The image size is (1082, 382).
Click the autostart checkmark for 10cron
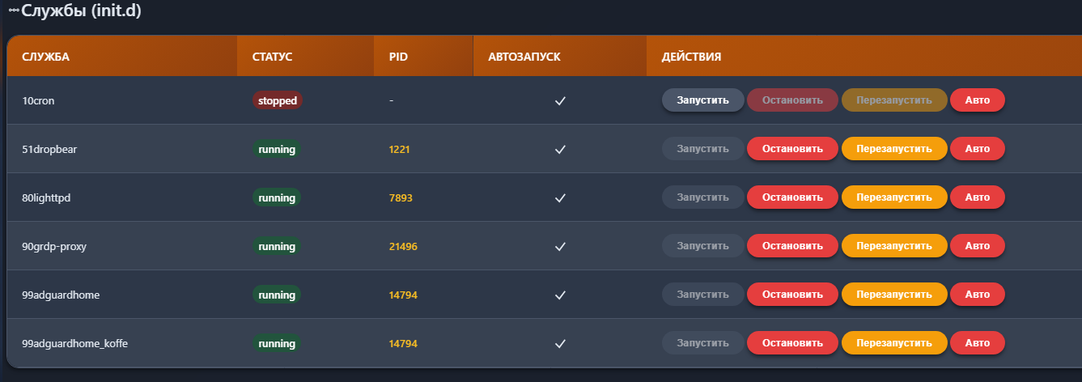559,101
